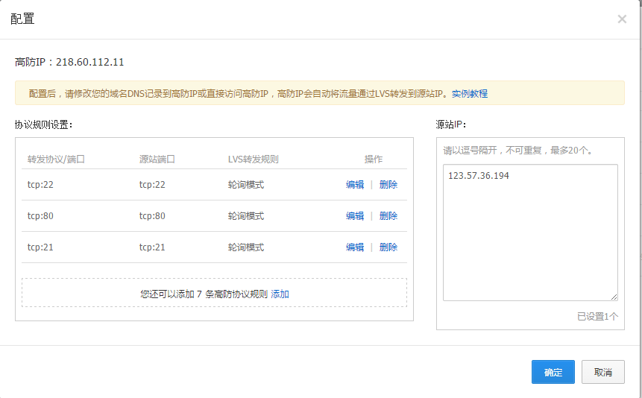Image resolution: width=642 pixels, height=398 pixels.
Task: Close the 配置 dialog with the X icon
Action: tap(622, 19)
